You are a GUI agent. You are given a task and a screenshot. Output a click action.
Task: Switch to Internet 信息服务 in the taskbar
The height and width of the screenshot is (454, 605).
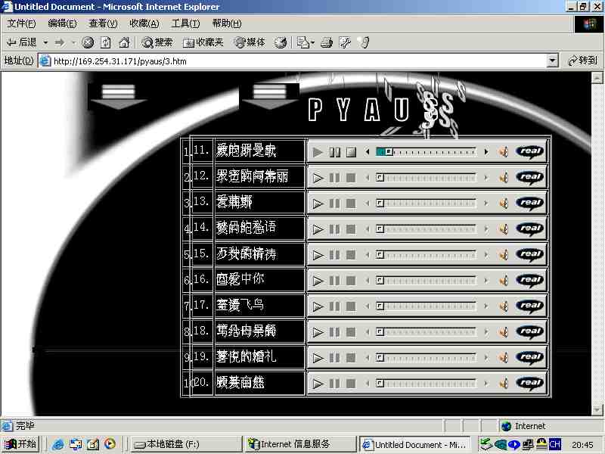point(300,444)
